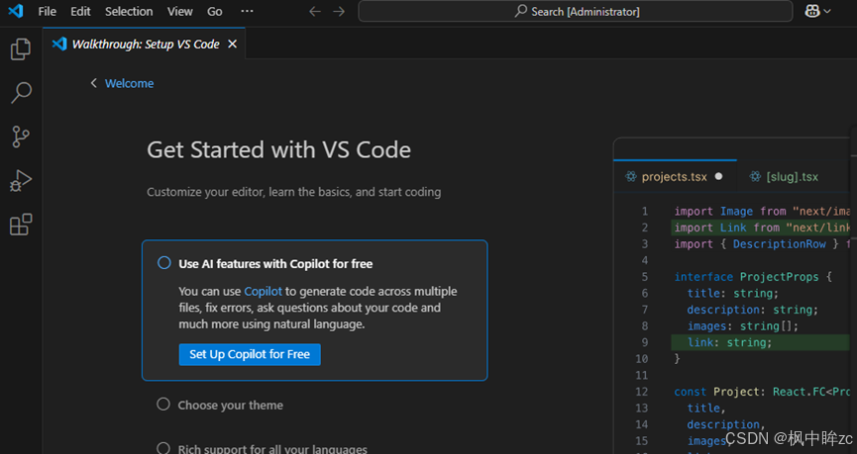This screenshot has width=857, height=454.
Task: Open the File menu
Action: pos(47,12)
